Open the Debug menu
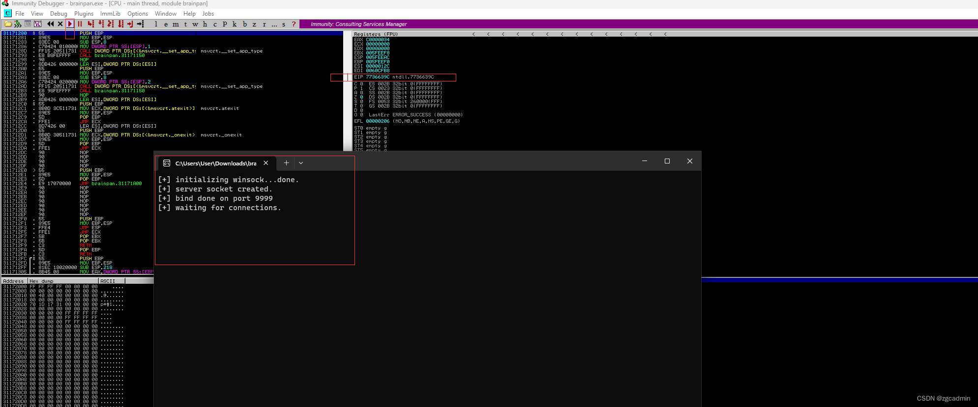The height and width of the screenshot is (407, 978). click(59, 14)
